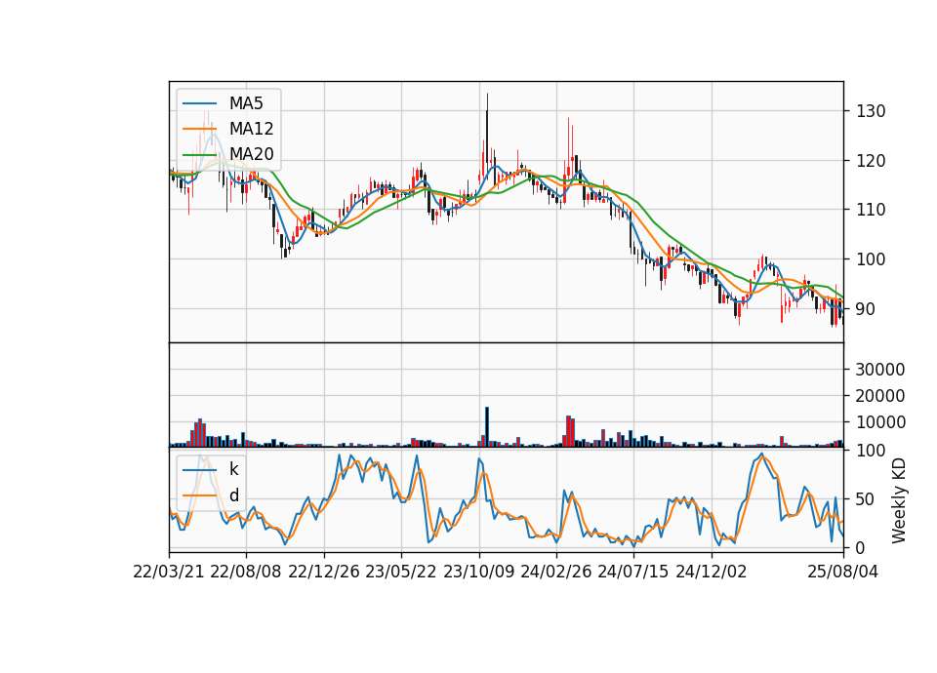
Task: Click the green MA20 legend line sample
Action: point(199,155)
